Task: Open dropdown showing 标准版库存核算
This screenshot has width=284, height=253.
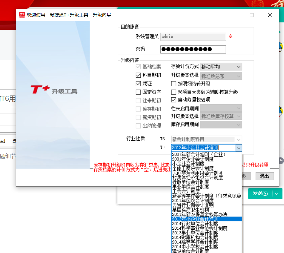Action: tap(221, 116)
